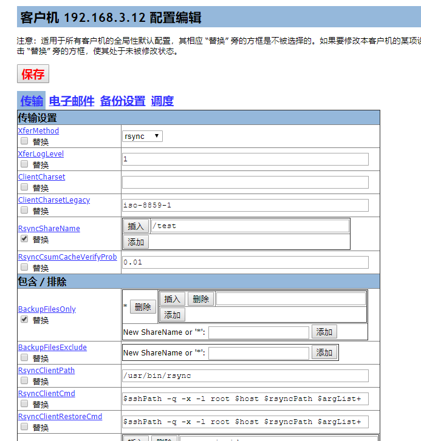Click the empty ClientCharset input field
This screenshot has width=421, height=441.
(x=245, y=182)
